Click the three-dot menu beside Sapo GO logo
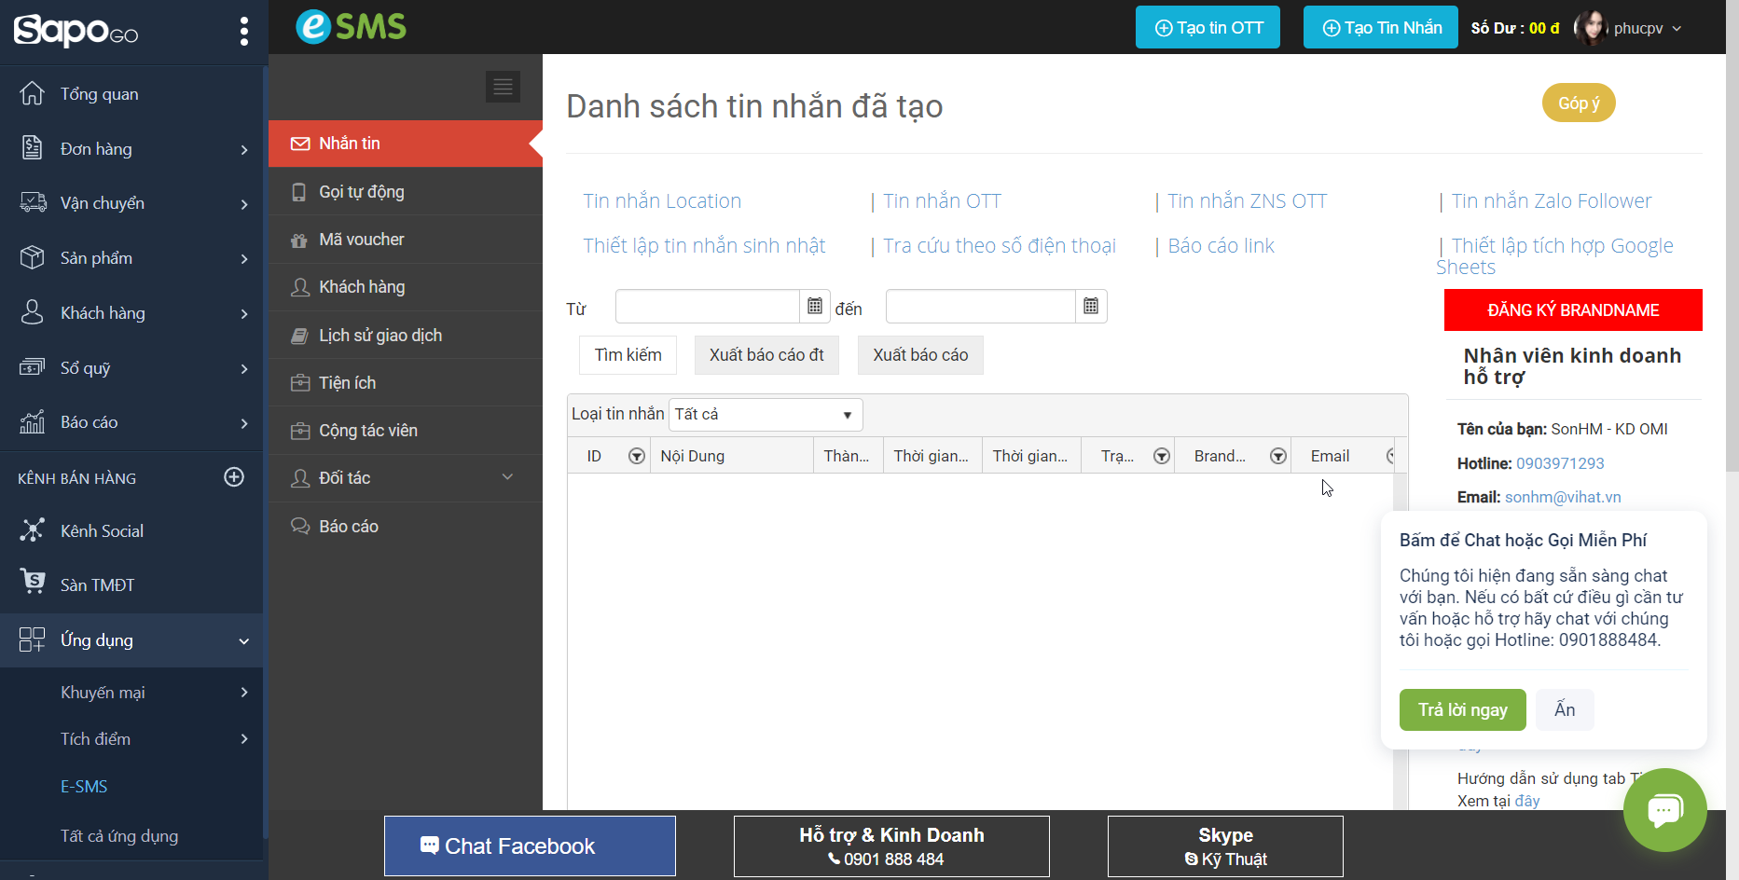 click(x=243, y=31)
